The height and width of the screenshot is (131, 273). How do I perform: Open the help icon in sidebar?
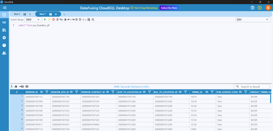pyautogui.click(x=4, y=46)
